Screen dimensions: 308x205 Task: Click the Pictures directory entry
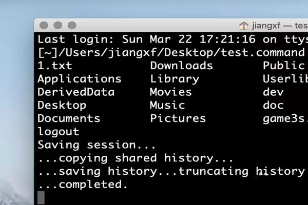pyautogui.click(x=178, y=118)
